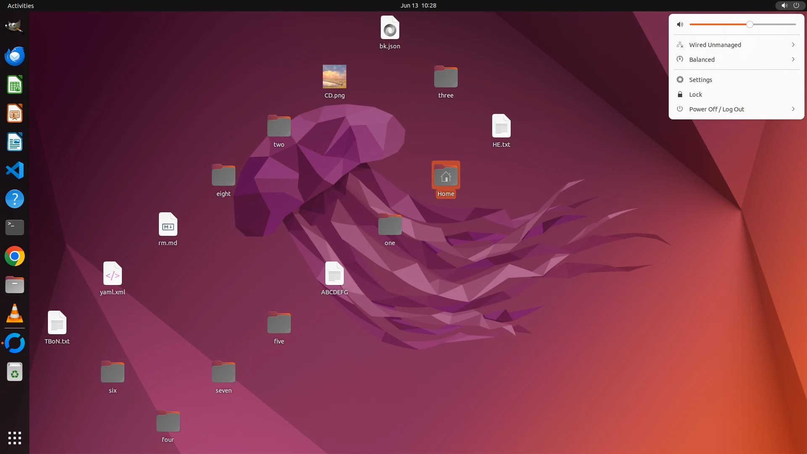The image size is (807, 454).
Task: Expand the Balanced power mode chevron
Action: tap(793, 59)
